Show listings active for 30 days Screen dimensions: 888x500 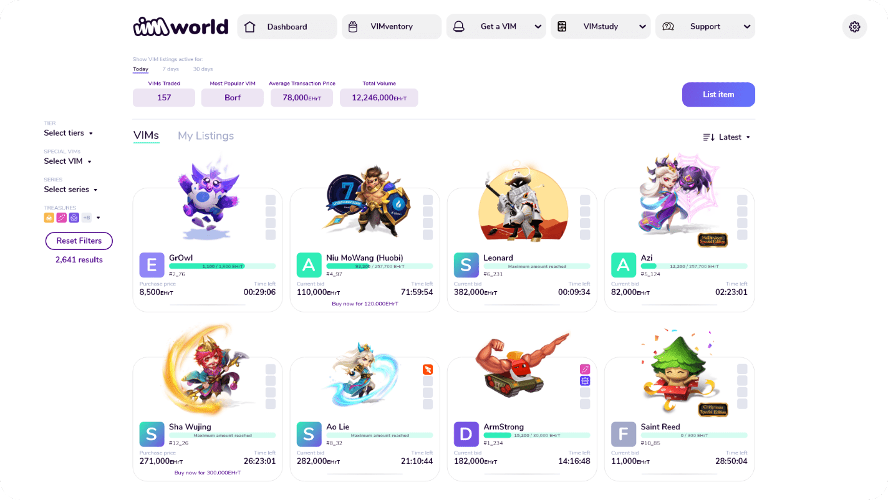[x=203, y=69]
